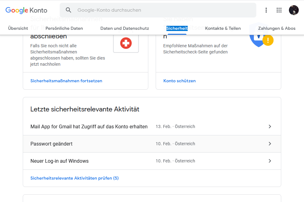This screenshot has width=304, height=202.
Task: Go to Daten und Datenschutz tab
Action: coord(125,28)
